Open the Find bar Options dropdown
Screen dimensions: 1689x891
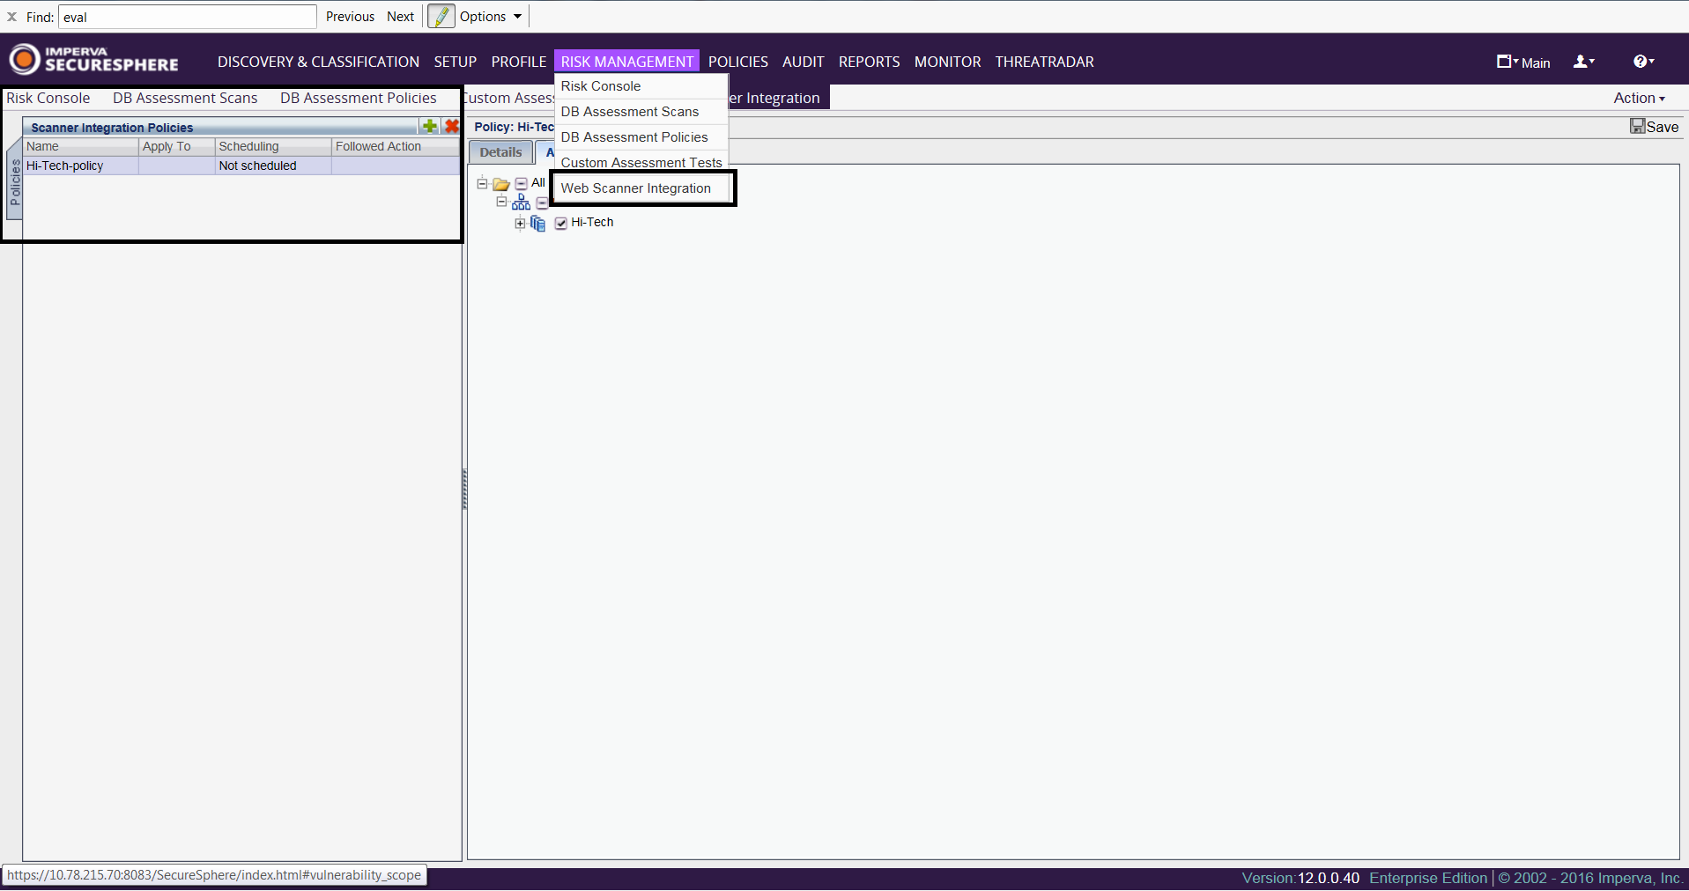(491, 17)
